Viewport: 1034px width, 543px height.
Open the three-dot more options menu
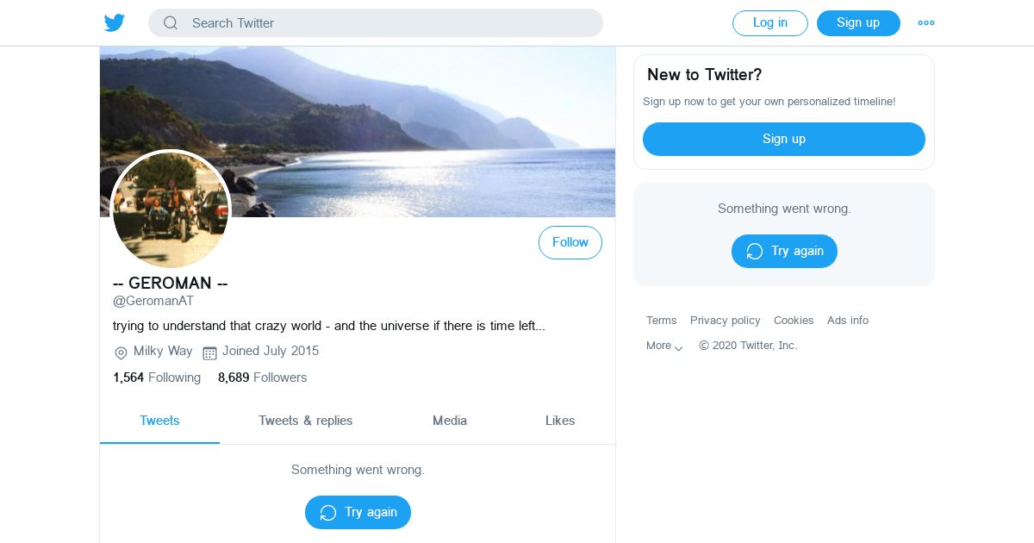(x=926, y=23)
